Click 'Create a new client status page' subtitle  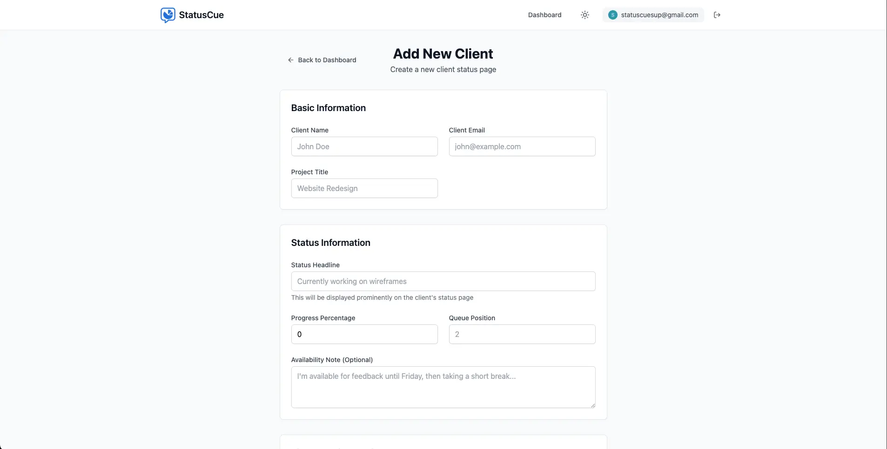(x=443, y=69)
